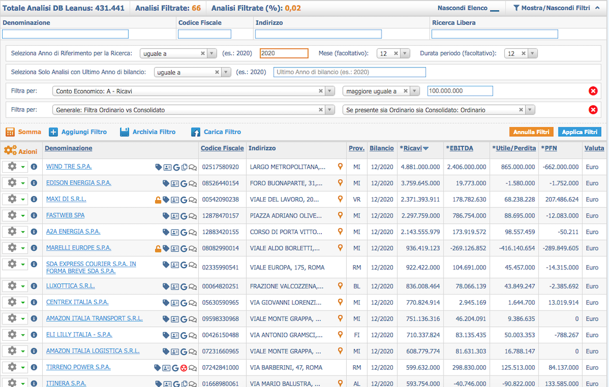Open the EDISON ENERGIA S.P.A. link

[x=79, y=183]
